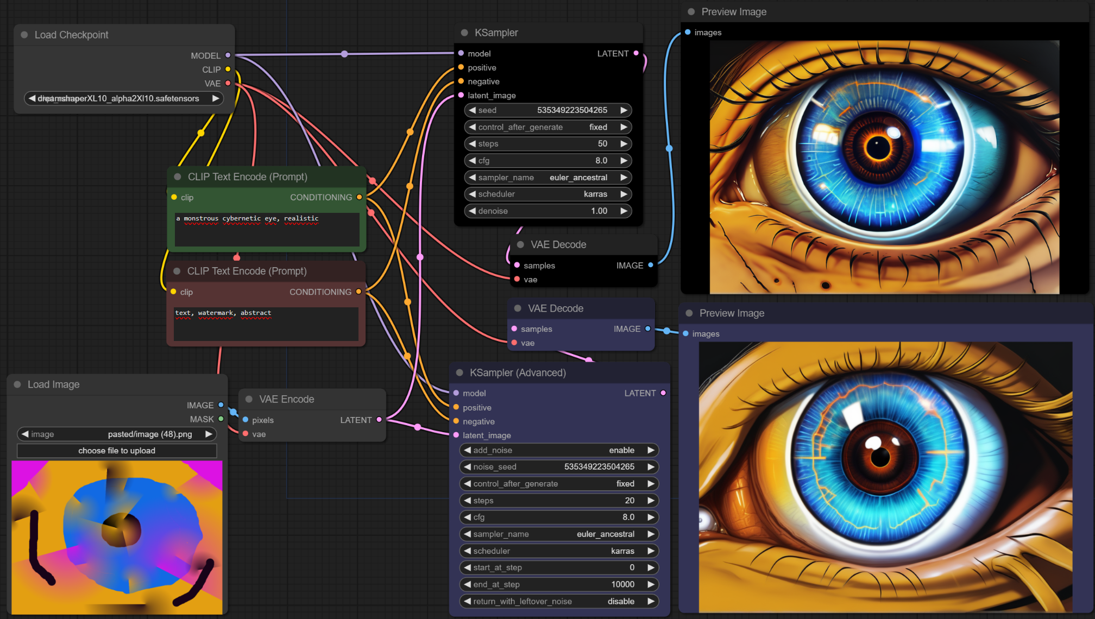
Task: Click the MODEL output port on Load Checkpoint
Action: point(228,55)
